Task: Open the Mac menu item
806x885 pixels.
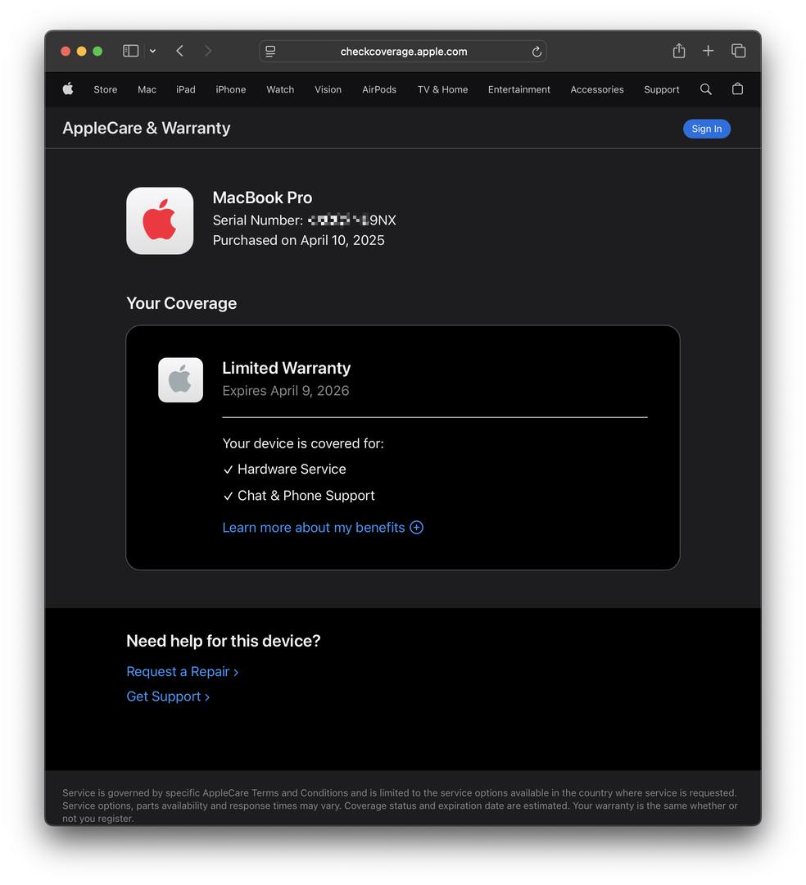Action: 147,89
